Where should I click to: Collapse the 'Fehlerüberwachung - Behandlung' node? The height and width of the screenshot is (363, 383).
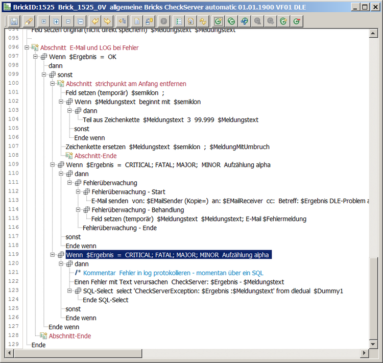point(78,210)
